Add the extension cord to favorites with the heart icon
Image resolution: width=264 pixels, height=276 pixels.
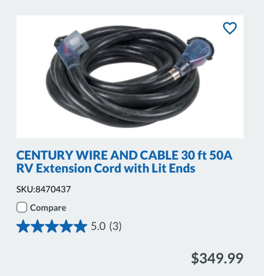click(x=230, y=28)
